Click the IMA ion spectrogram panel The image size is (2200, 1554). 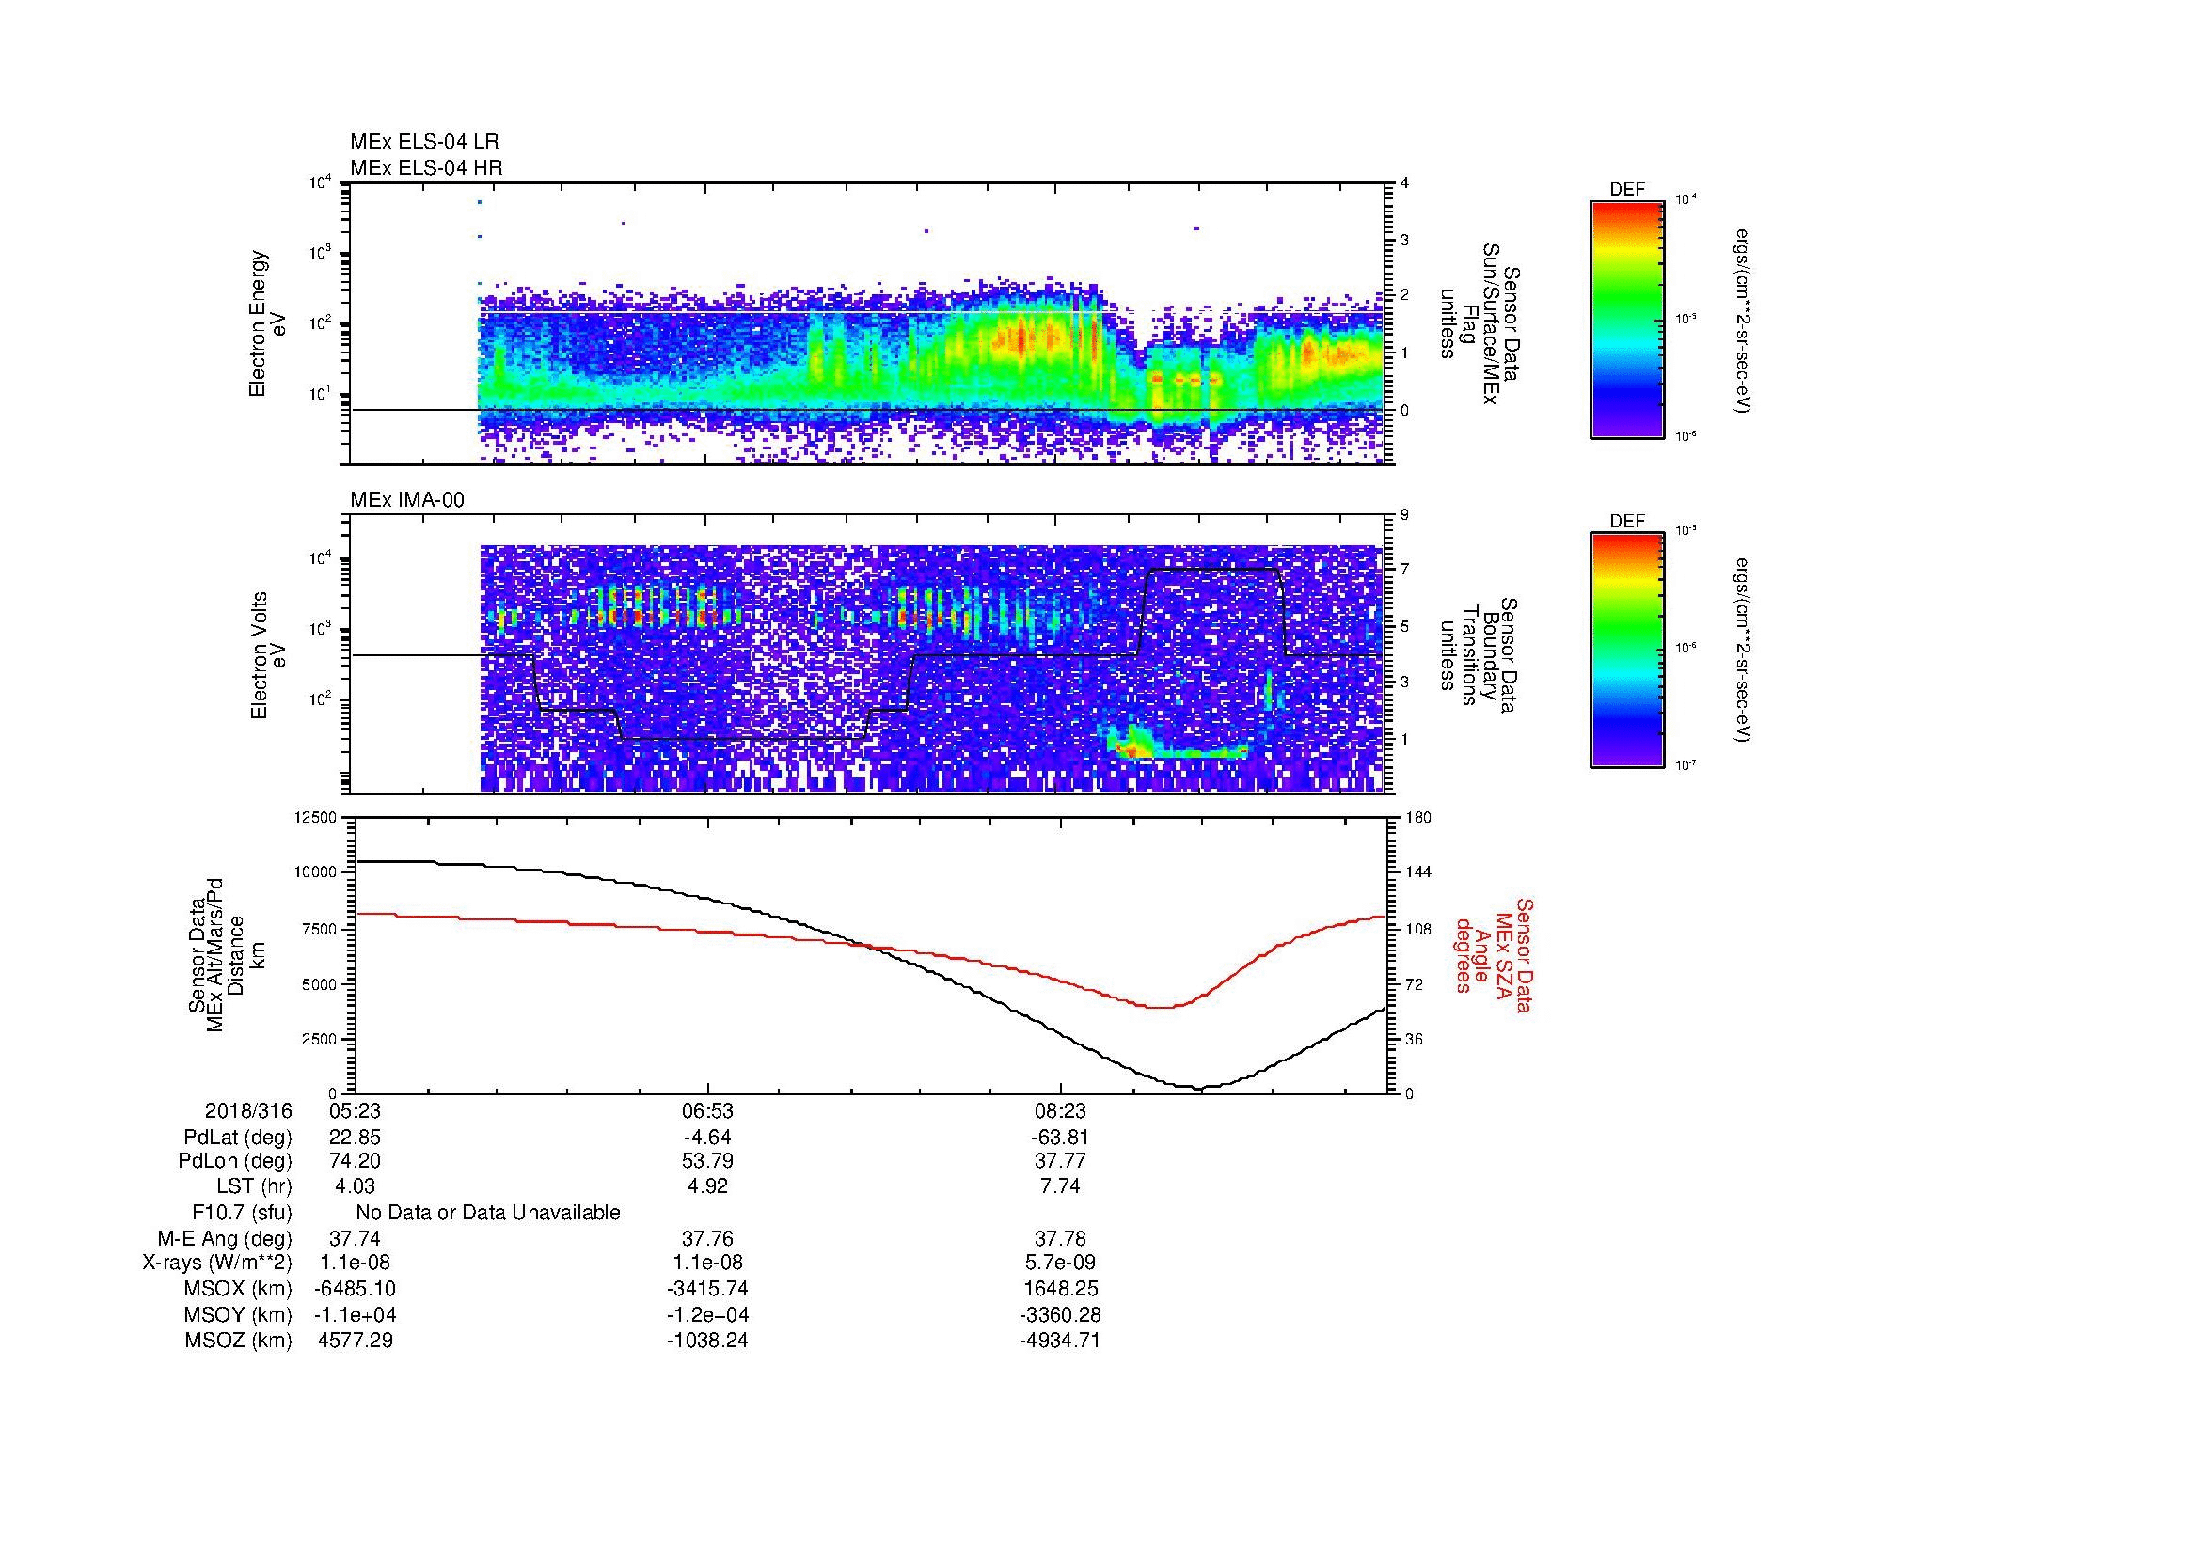point(869,655)
